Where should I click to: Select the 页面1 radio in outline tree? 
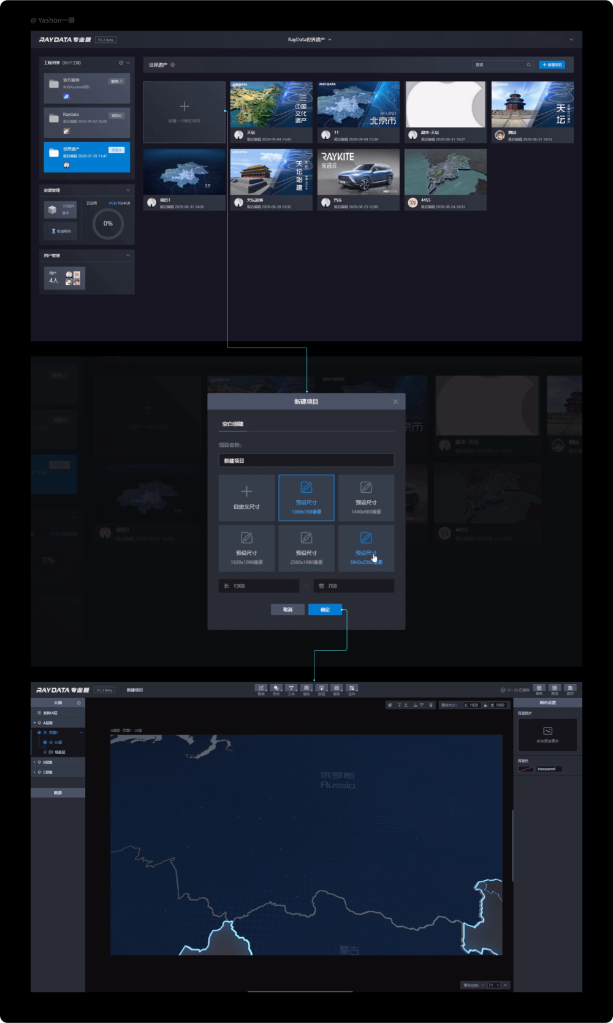click(x=39, y=732)
